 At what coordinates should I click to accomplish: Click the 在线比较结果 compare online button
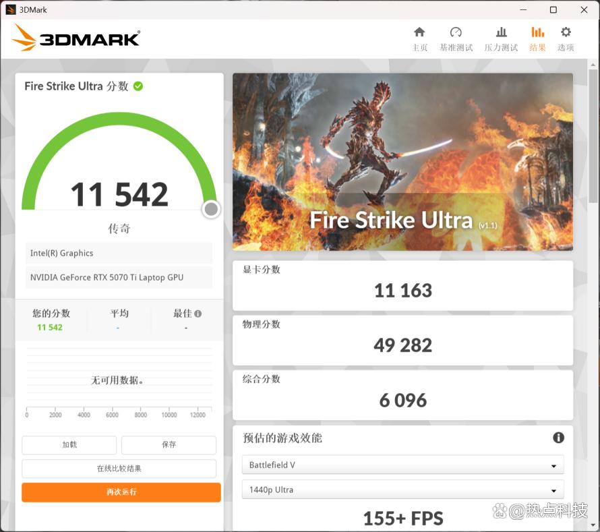119,469
